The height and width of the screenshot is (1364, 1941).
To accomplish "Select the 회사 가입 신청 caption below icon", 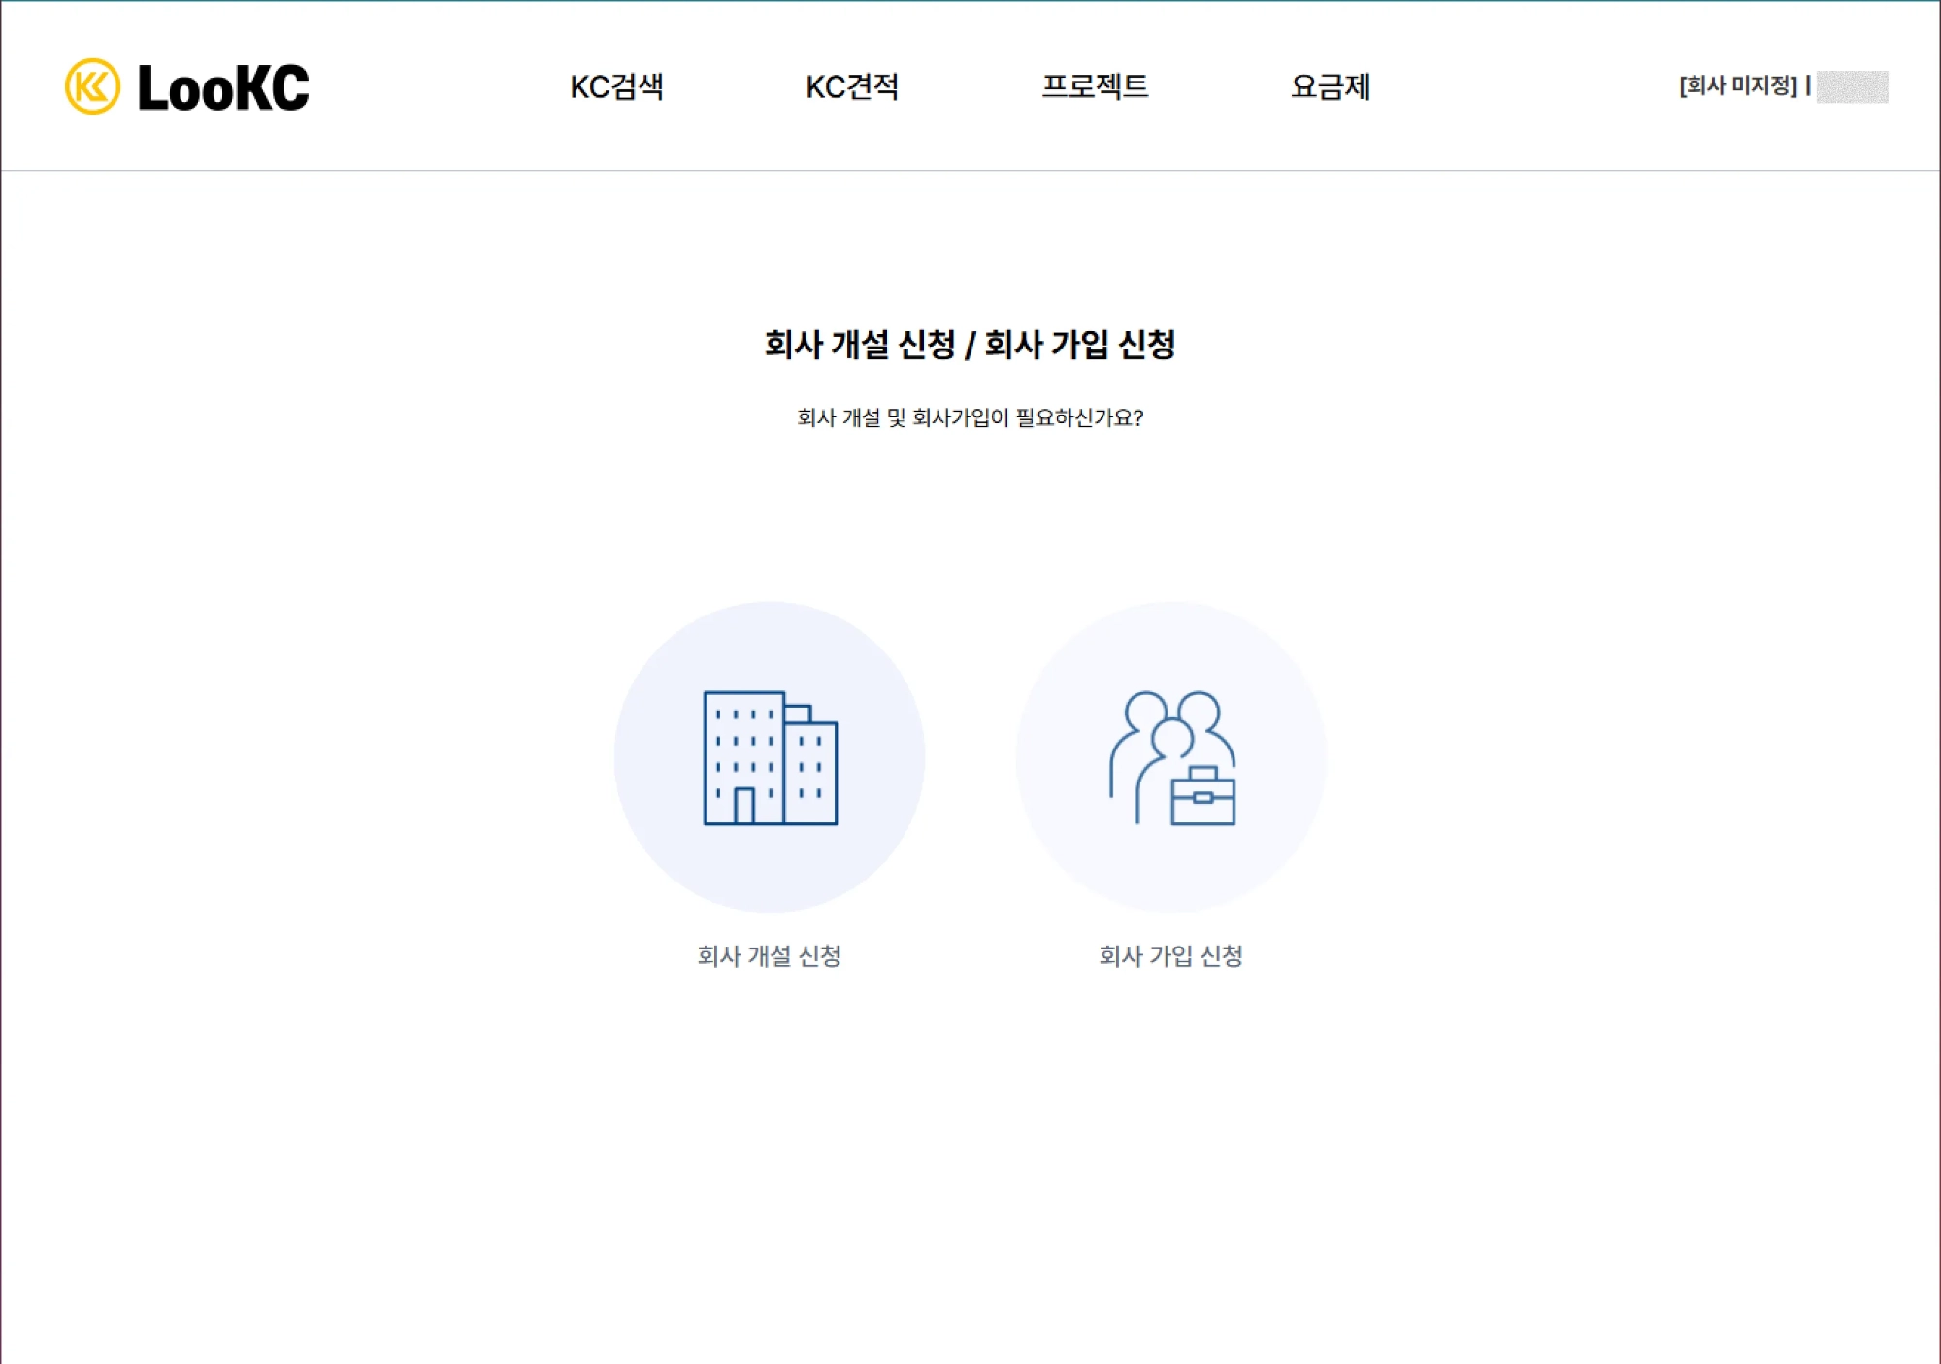I will coord(1170,955).
